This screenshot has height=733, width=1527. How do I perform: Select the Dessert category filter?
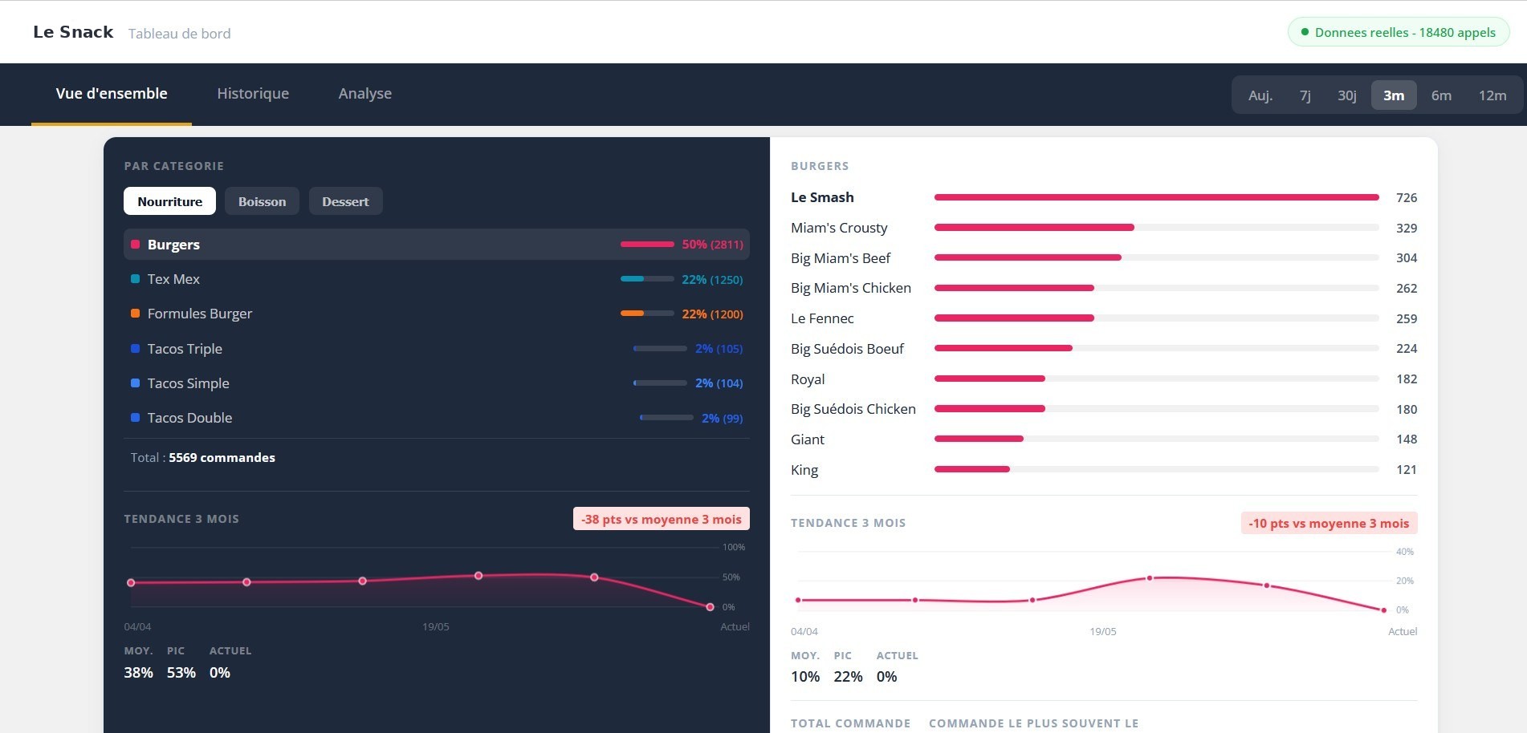click(x=345, y=201)
